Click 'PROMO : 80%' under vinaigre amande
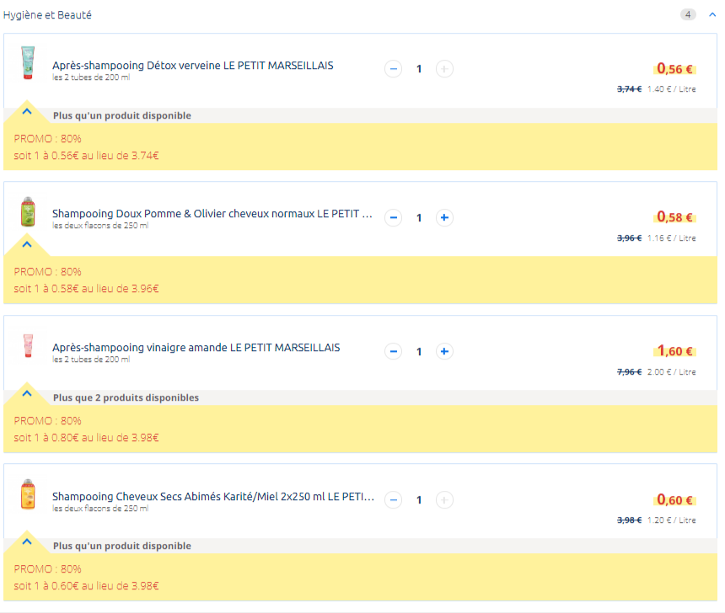Viewport: 725px width, 613px height. tap(47, 421)
